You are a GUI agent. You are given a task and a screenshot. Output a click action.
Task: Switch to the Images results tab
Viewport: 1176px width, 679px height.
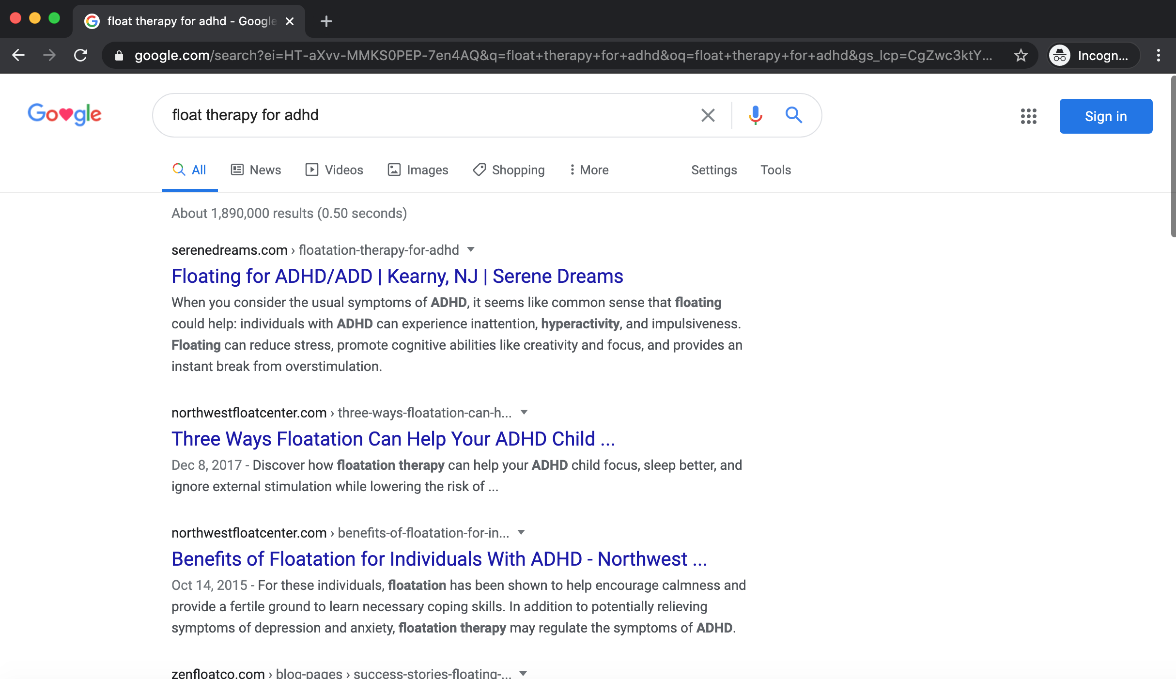point(418,170)
